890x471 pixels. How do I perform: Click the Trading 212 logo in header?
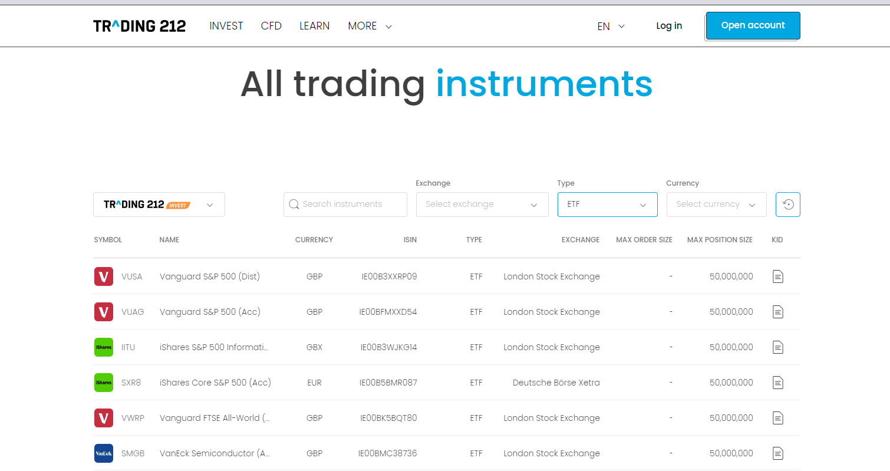coord(139,26)
